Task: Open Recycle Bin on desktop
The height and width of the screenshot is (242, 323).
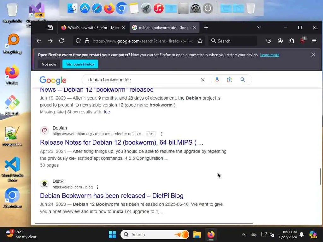Action: click(x=12, y=13)
